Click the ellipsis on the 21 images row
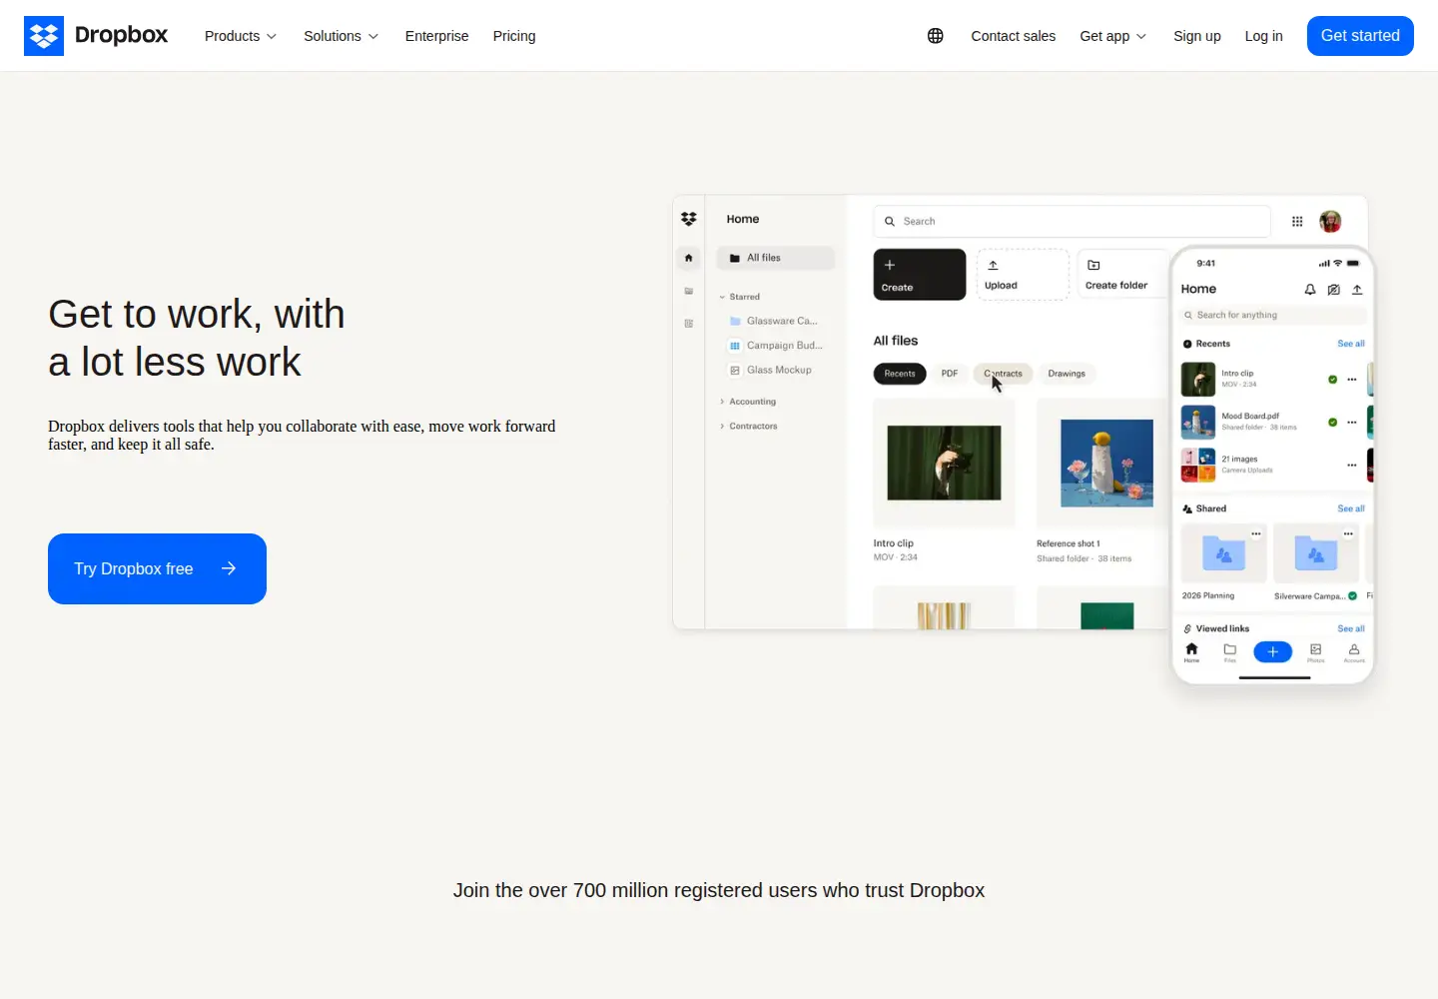This screenshot has width=1438, height=999. [x=1352, y=466]
